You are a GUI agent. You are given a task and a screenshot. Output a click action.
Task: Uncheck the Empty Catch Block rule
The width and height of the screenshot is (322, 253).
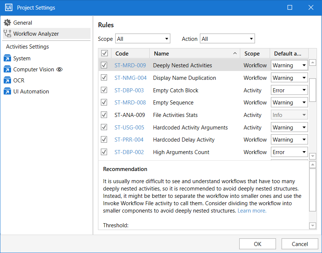tap(104, 90)
